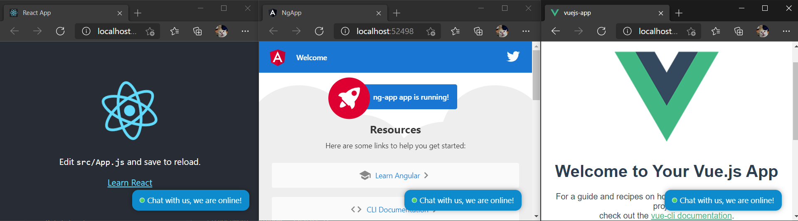Refresh the vuejs-app window
This screenshot has width=798, height=221.
point(601,31)
